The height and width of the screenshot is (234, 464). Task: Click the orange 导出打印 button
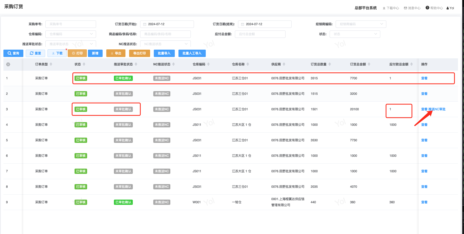(139, 53)
